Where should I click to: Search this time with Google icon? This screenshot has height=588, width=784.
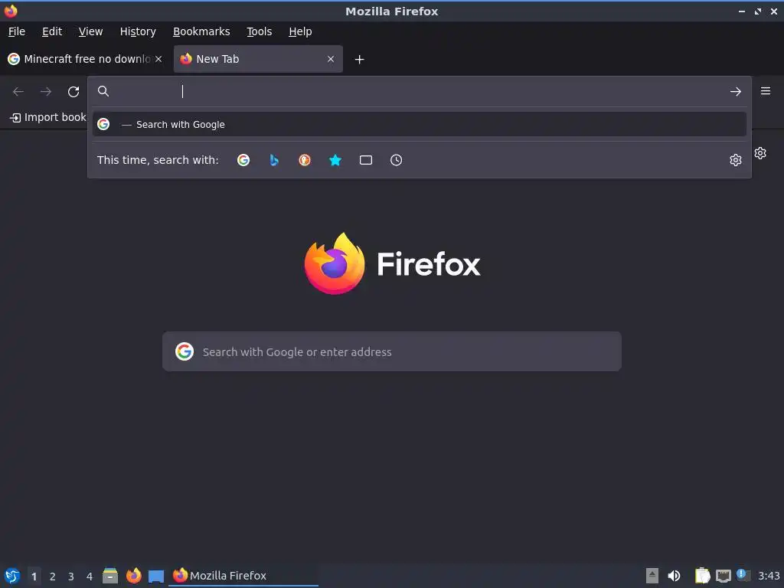(x=243, y=160)
